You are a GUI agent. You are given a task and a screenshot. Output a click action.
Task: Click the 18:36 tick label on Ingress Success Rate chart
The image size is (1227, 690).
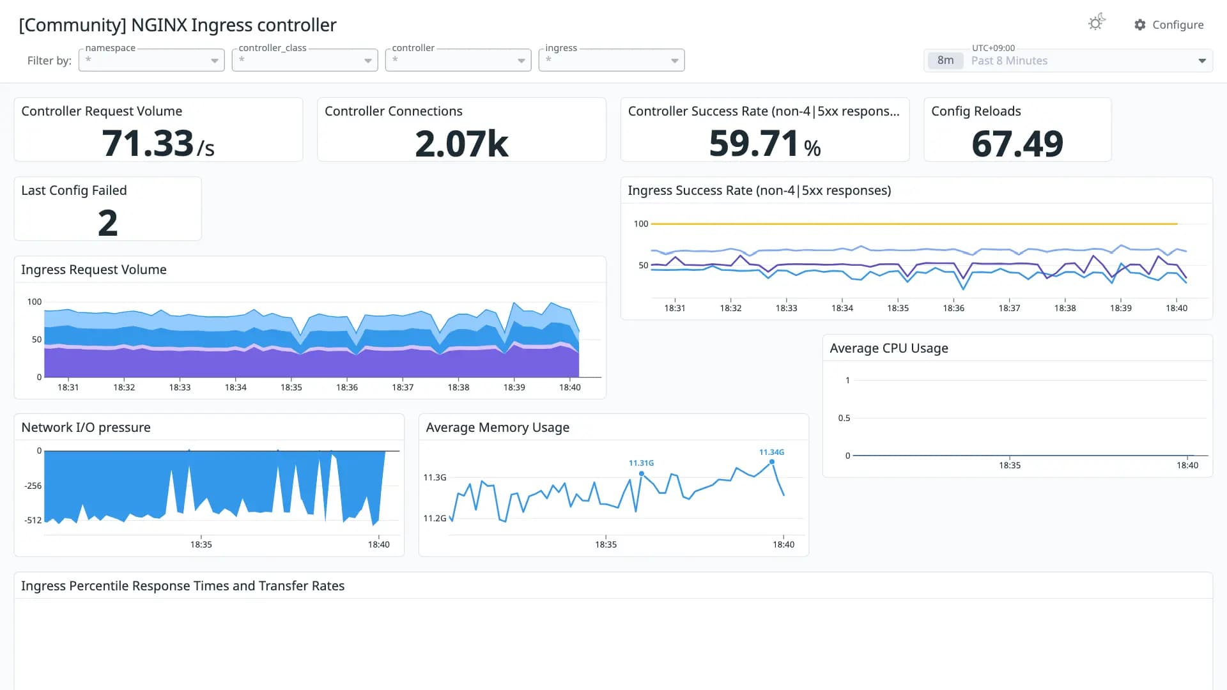coord(953,308)
